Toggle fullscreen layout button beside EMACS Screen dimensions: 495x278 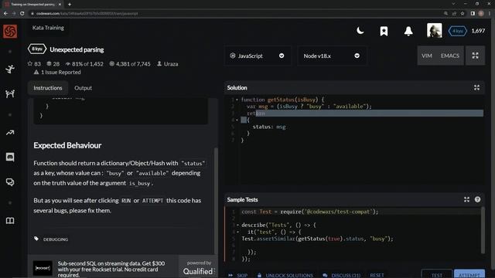click(x=475, y=56)
